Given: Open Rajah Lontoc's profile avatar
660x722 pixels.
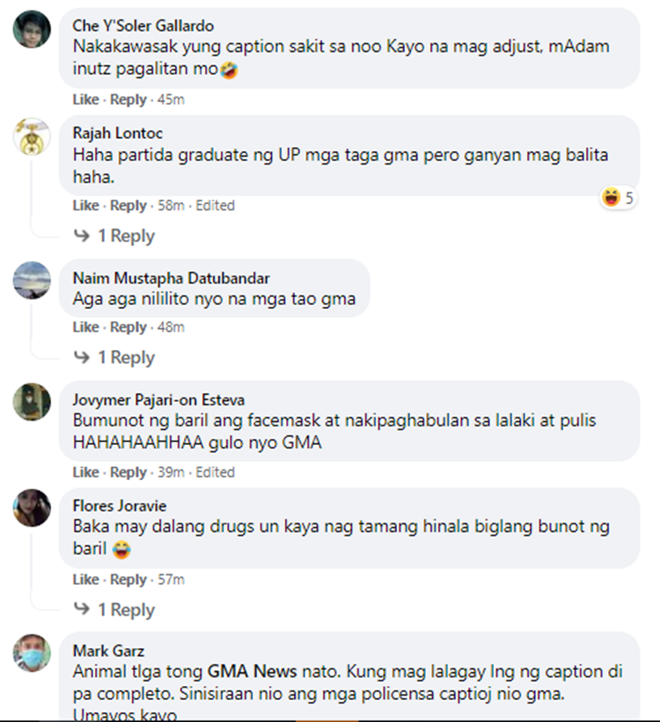Looking at the screenshot, I should pyautogui.click(x=32, y=136).
